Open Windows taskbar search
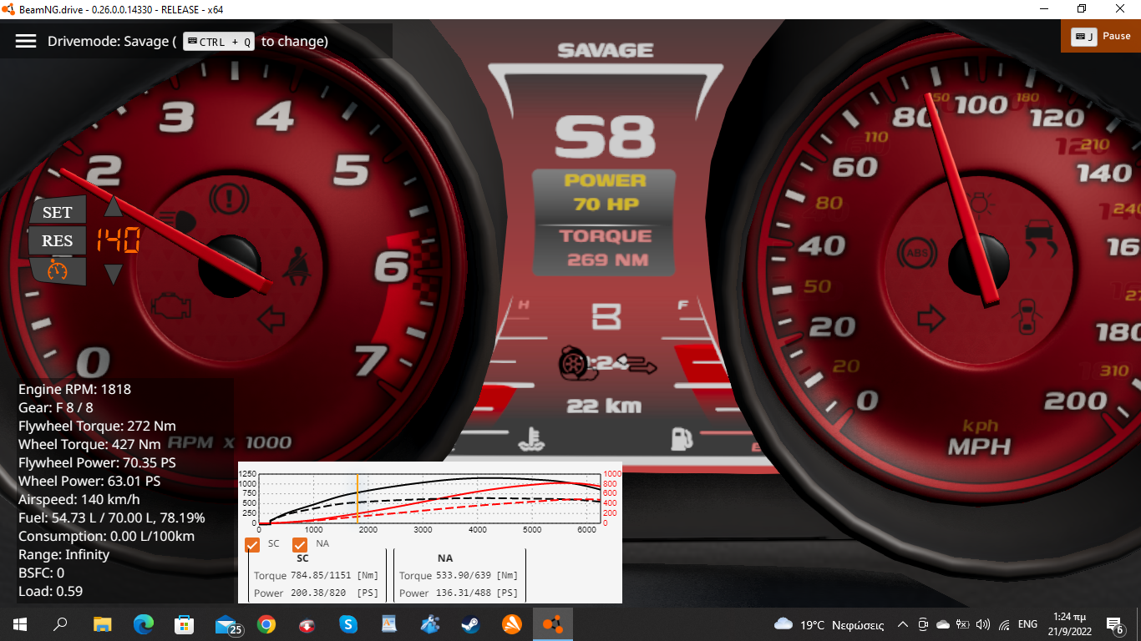This screenshot has width=1141, height=641. tap(61, 623)
